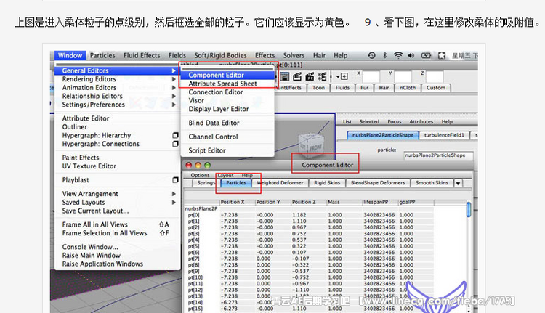Screen dimensions: 545x313
Task: Click the red close button of Component Editor
Action: coord(189,166)
